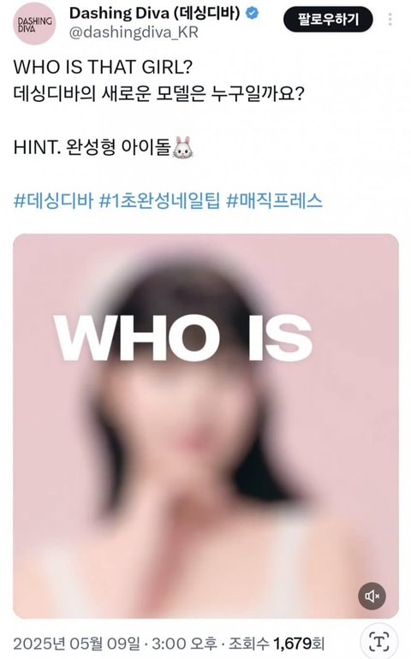Click the 새로운 모델은 누구일까요? sentence
Image resolution: width=411 pixels, height=659 pixels.
pos(202,93)
